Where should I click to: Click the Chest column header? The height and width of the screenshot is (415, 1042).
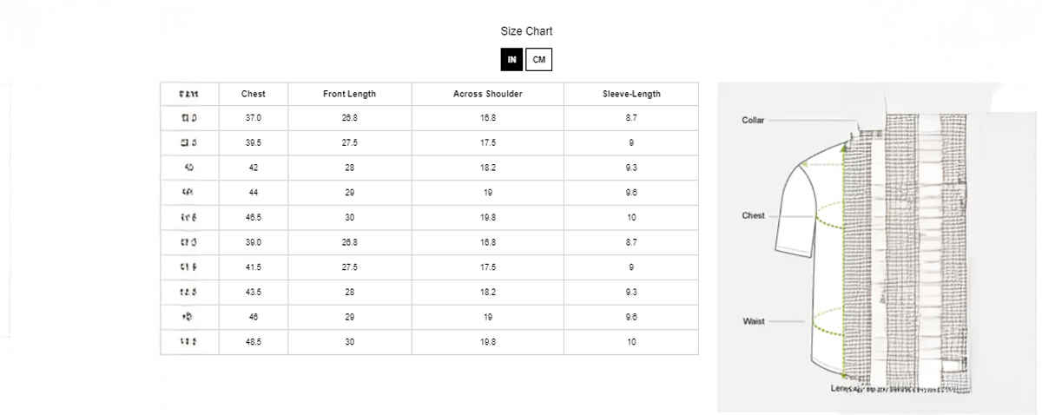coord(253,94)
